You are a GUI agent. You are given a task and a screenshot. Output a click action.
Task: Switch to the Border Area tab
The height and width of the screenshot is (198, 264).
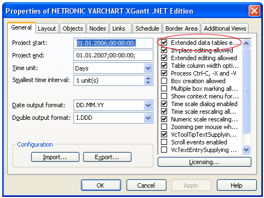point(181,28)
